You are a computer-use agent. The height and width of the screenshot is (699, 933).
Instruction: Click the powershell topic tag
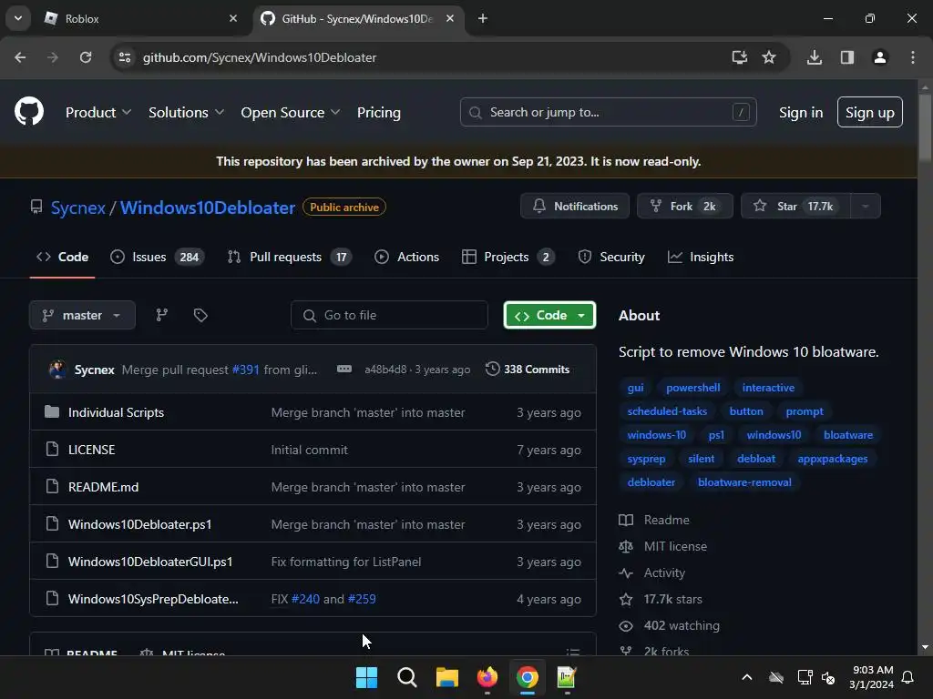[x=693, y=388]
